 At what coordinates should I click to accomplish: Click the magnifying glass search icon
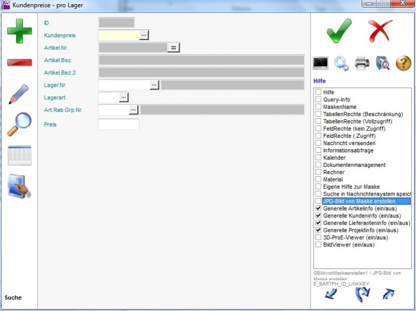19,125
